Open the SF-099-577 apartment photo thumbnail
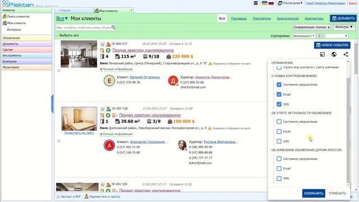 point(79,54)
